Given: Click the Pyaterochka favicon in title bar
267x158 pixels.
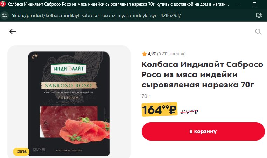Looking at the screenshot, I should [3, 4].
